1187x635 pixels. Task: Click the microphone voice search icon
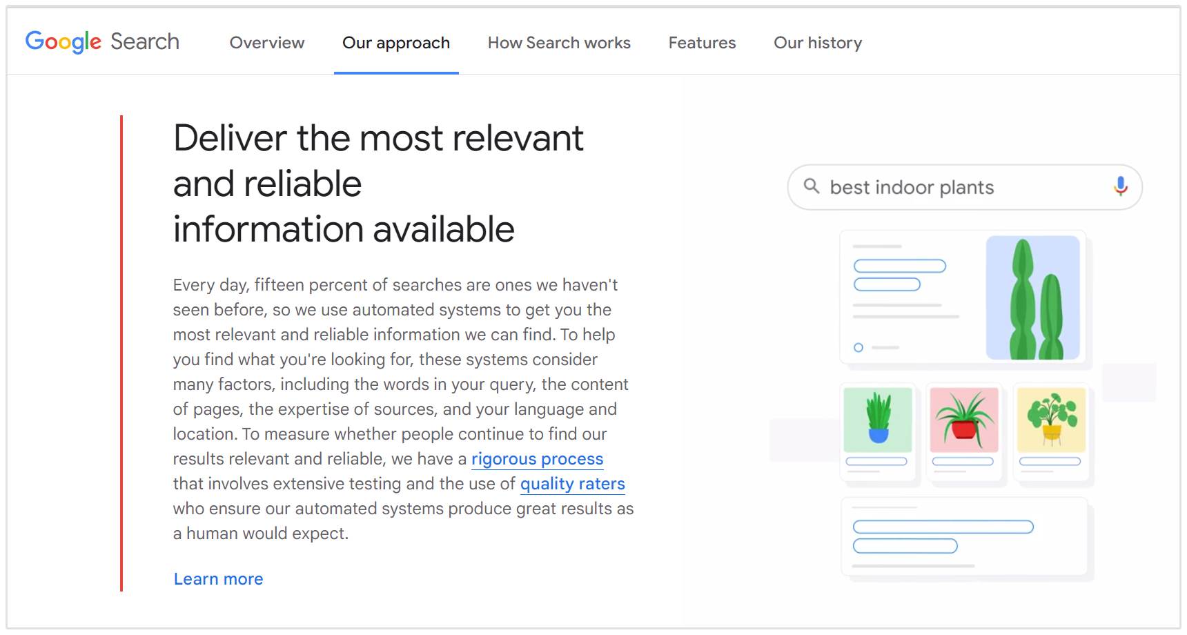(x=1120, y=186)
